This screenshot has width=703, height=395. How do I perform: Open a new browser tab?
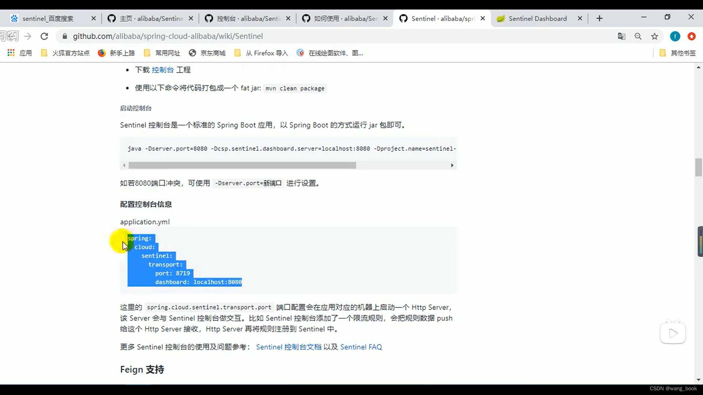click(599, 19)
